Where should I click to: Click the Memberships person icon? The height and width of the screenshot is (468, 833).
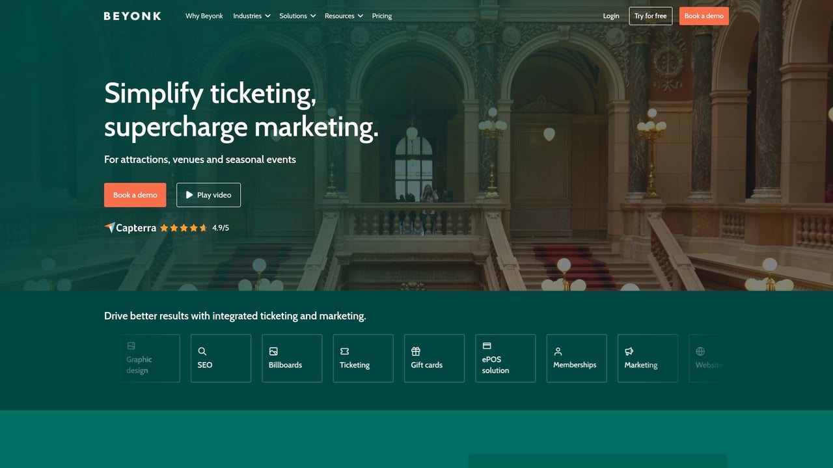pos(558,351)
